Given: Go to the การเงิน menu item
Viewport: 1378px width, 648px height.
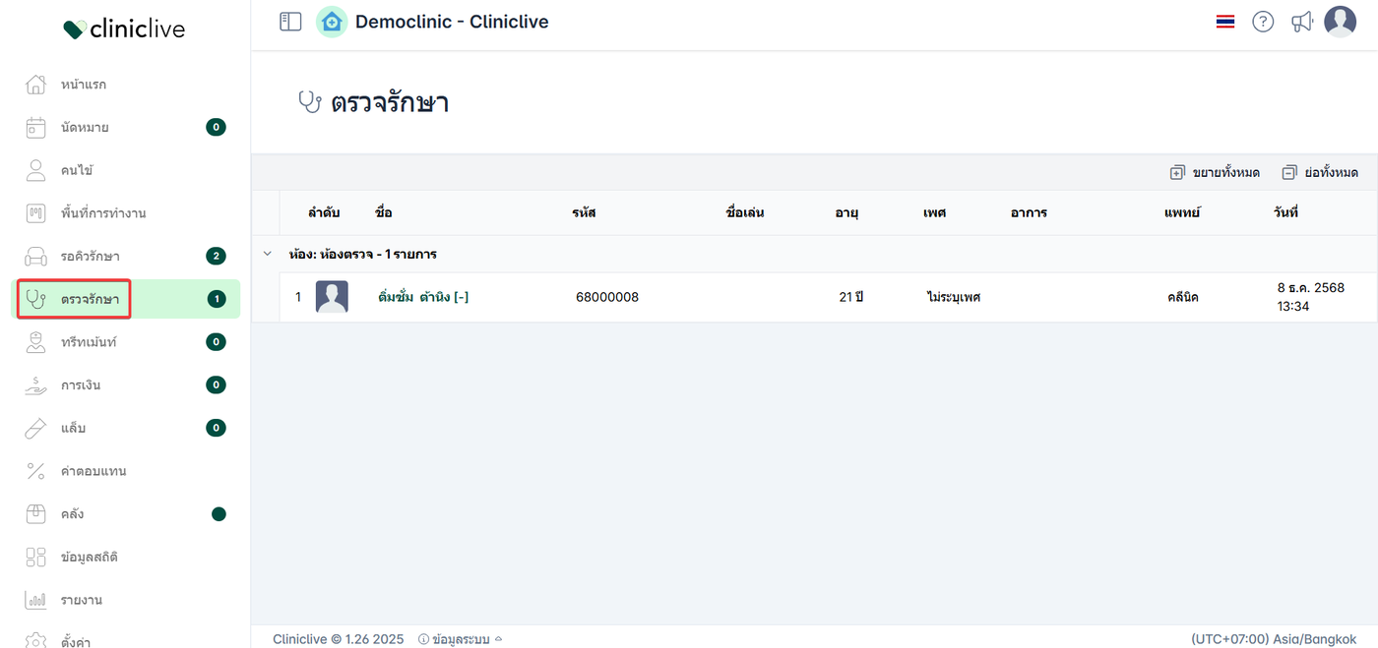Looking at the screenshot, I should tap(81, 385).
